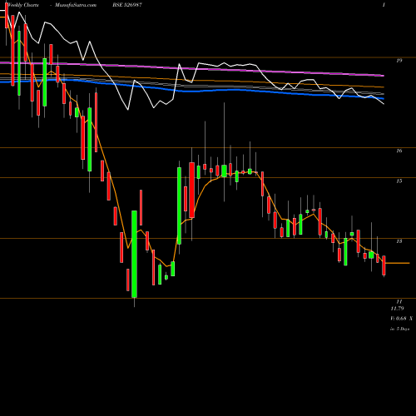
Task: Click the price axis label "19"
Action: [x=399, y=60]
